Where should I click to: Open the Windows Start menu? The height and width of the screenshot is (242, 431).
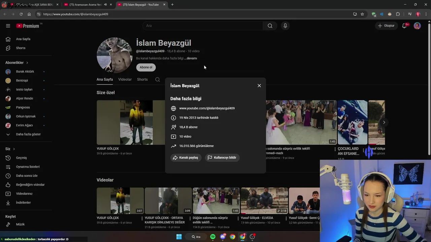pyautogui.click(x=179, y=237)
